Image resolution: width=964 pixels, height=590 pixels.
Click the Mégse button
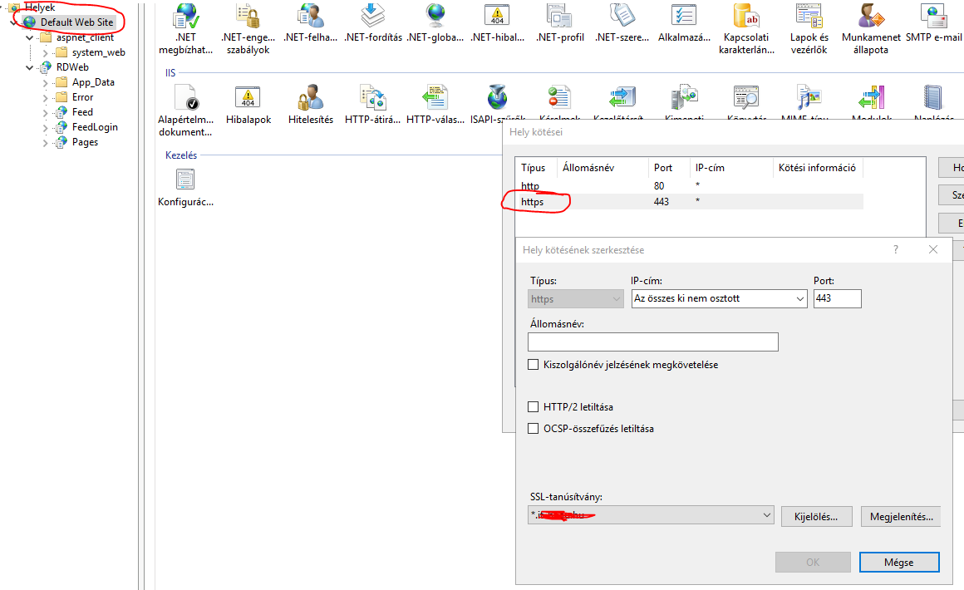[899, 562]
